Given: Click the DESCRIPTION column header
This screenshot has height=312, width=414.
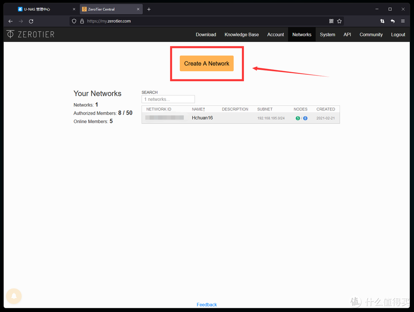Looking at the screenshot, I should click(235, 109).
